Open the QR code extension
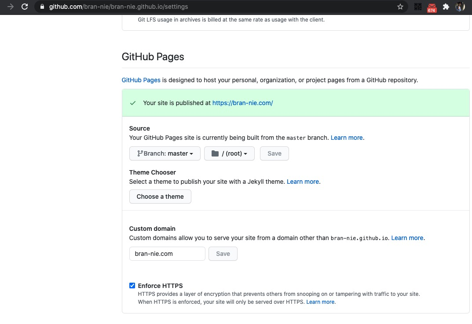 point(417,7)
